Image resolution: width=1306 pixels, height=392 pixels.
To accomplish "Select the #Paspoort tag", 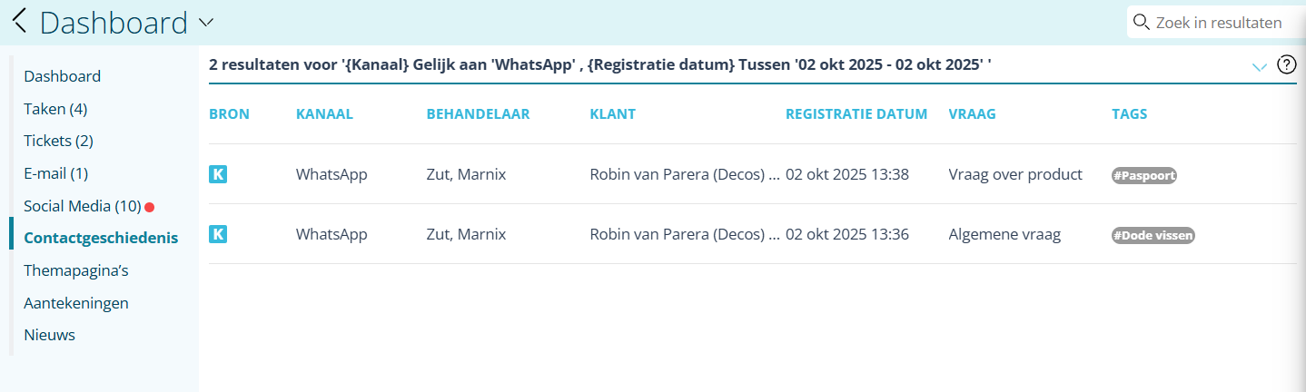I will [x=1144, y=175].
